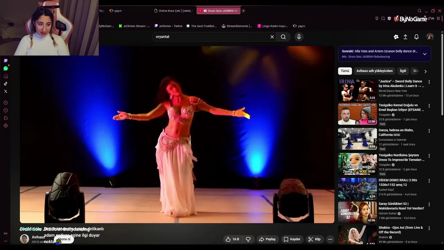The image size is (444, 250).
Task: Open options for Tssigalko Kemal Doğulu video
Action: point(429,106)
